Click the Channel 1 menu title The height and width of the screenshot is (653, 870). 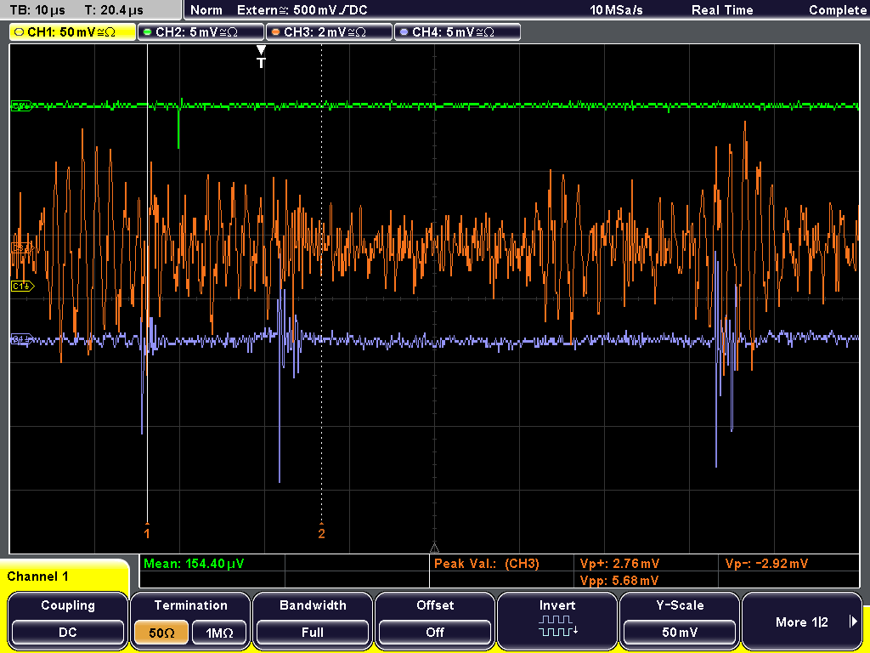(x=37, y=576)
